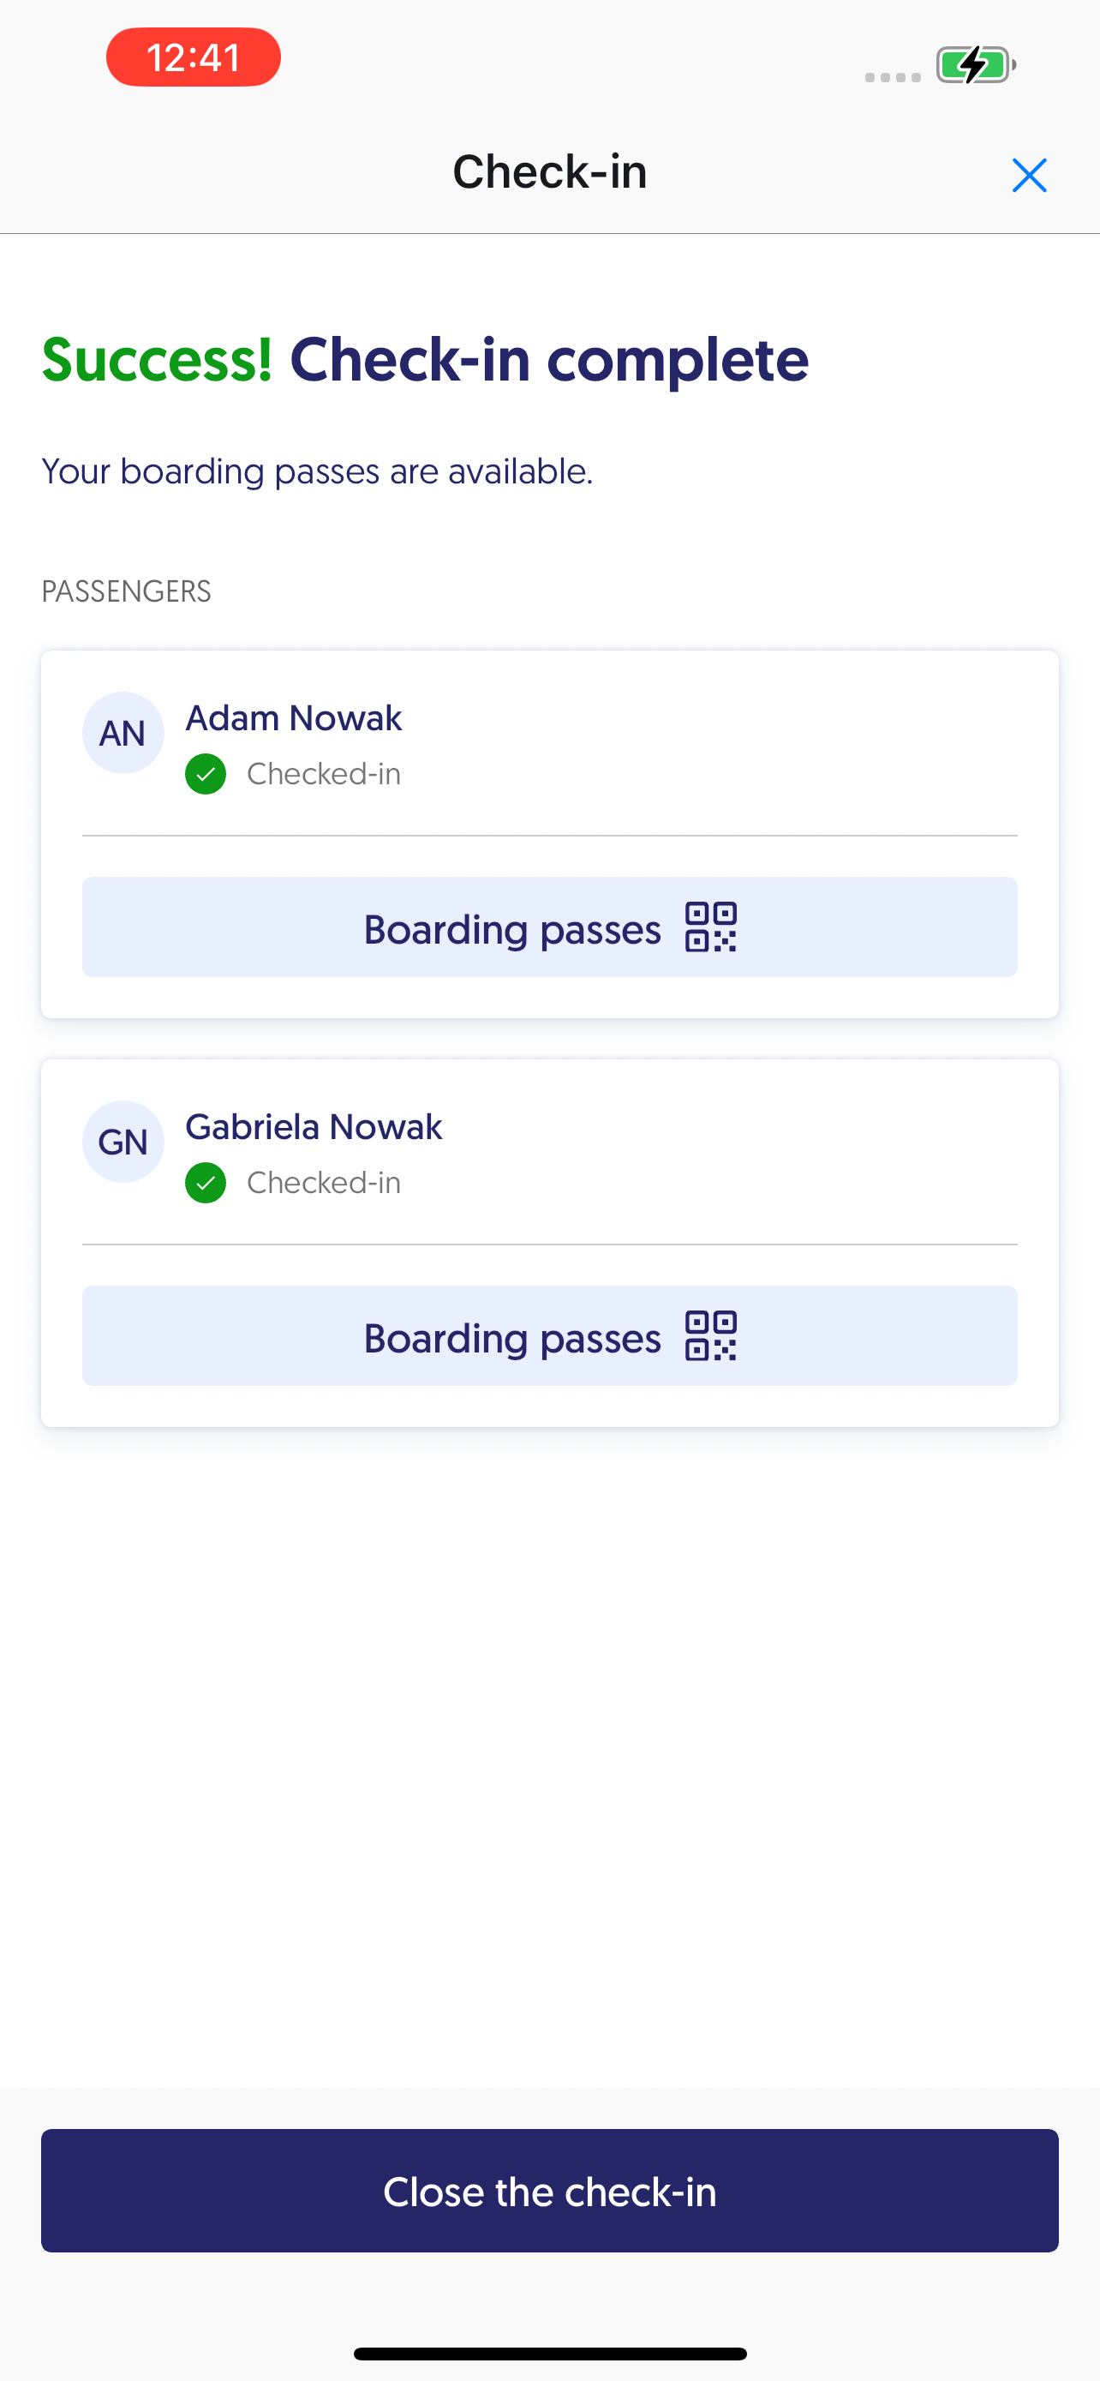Select the Adam Nowak passenger name

[294, 718]
